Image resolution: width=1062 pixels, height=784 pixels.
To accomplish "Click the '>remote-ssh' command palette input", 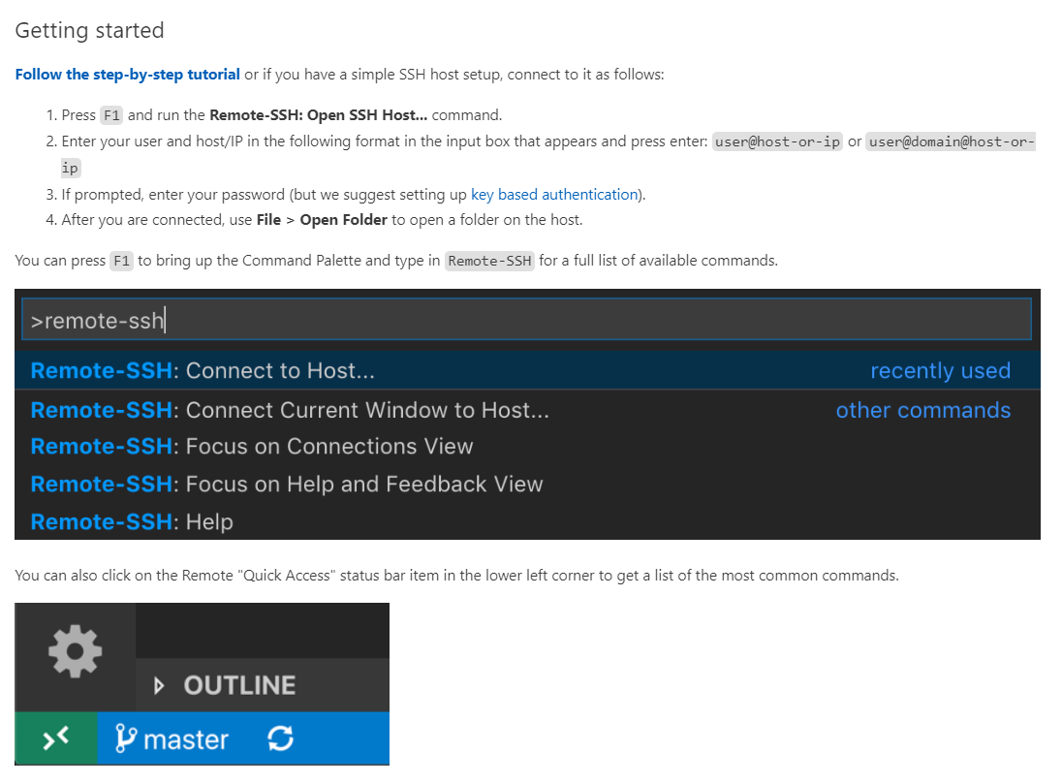I will tap(526, 319).
